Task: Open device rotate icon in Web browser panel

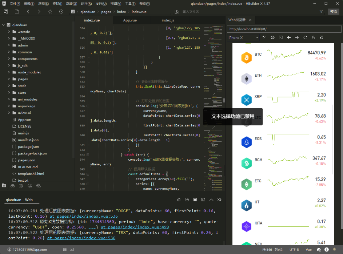Action: pos(264,37)
